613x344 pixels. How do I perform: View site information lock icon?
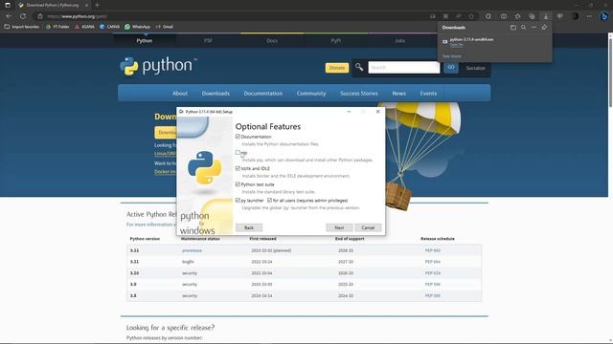click(40, 16)
